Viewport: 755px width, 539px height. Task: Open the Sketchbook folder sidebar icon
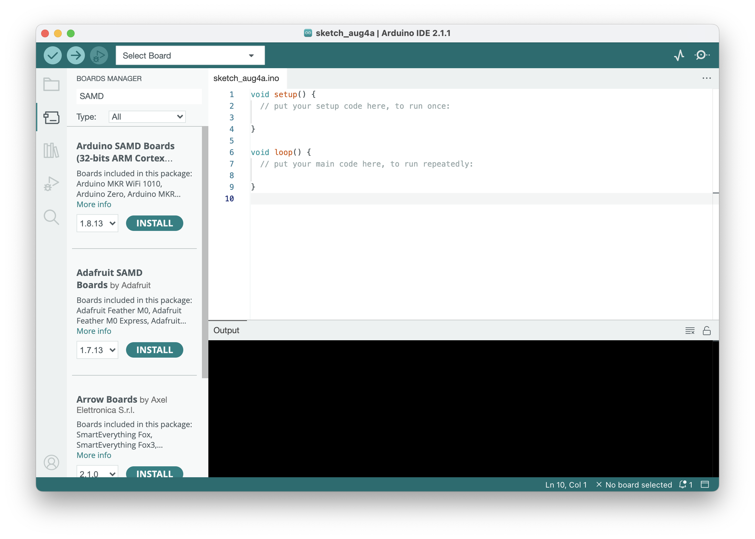pyautogui.click(x=51, y=84)
